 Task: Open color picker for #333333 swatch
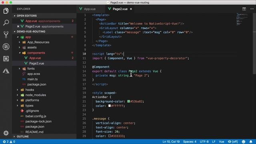pos(110,136)
